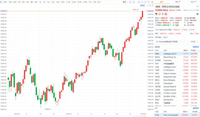The width and height of the screenshot is (200, 117).
Task: Select the NSTG NanoString row
Action: click(x=176, y=57)
